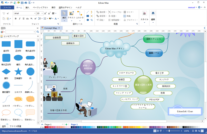
Task: Select the five-pointed star shape
Action: coord(18,72)
